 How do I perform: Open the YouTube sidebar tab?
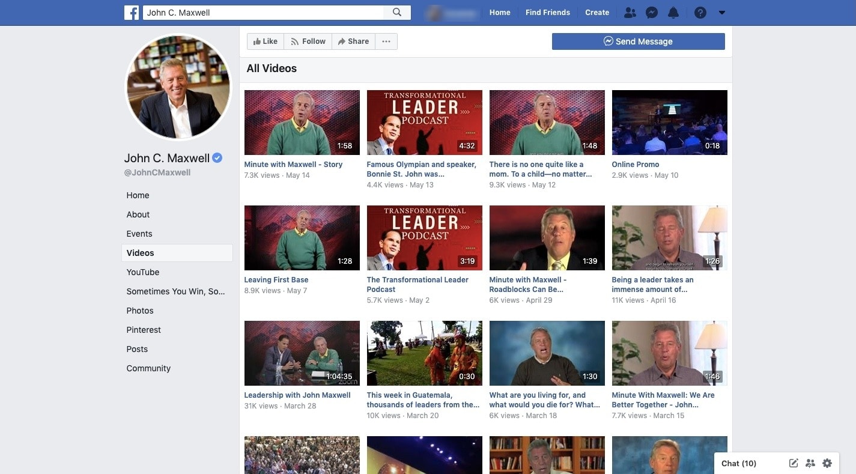coord(143,272)
